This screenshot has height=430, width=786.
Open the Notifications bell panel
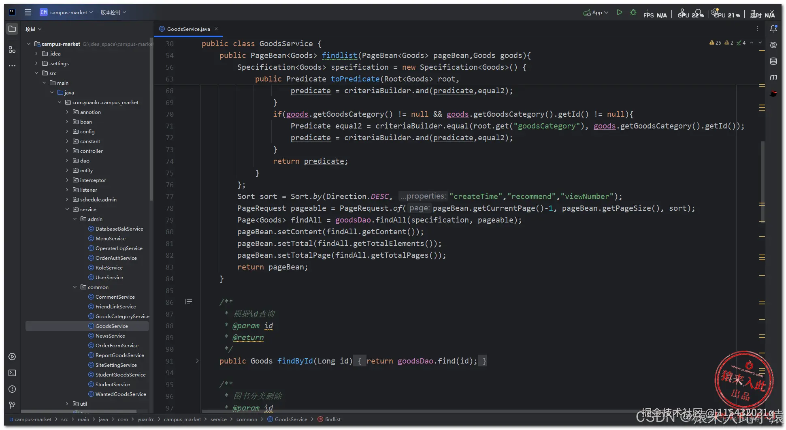click(x=773, y=29)
